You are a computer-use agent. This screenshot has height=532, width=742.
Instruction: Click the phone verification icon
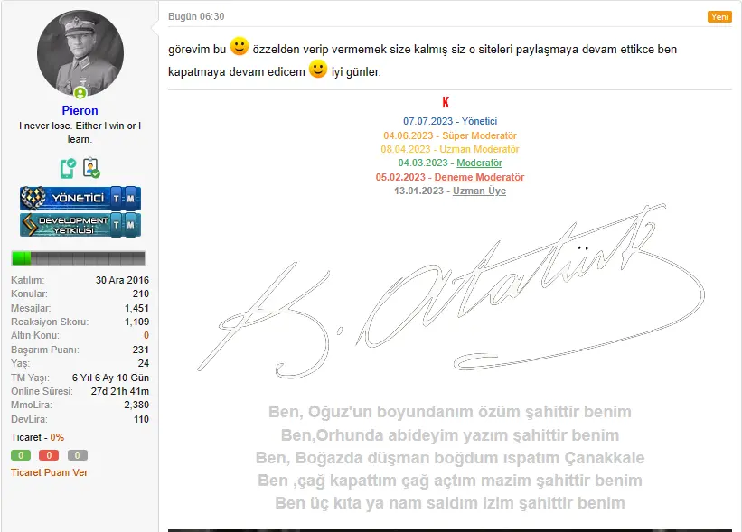(68, 168)
